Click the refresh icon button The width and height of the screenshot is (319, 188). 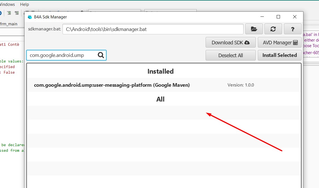(273, 29)
